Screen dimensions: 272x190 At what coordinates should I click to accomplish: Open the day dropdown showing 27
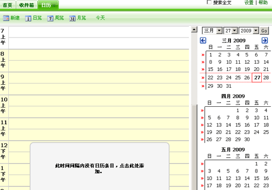click(230, 31)
